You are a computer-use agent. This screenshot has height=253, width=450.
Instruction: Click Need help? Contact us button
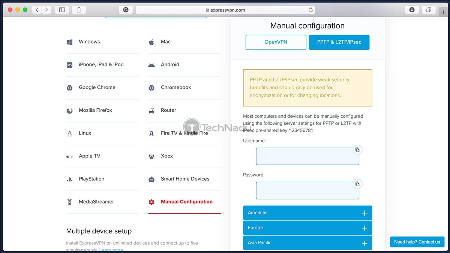coord(417,242)
